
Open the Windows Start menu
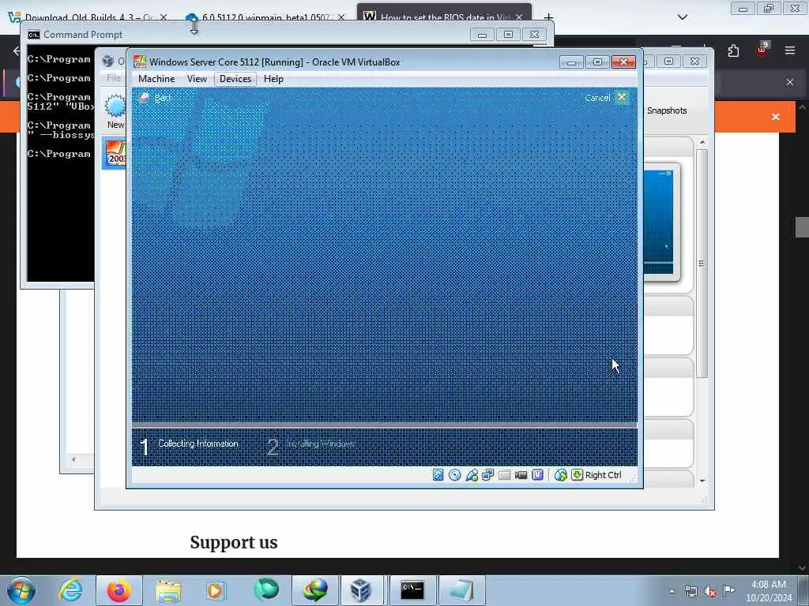21,590
